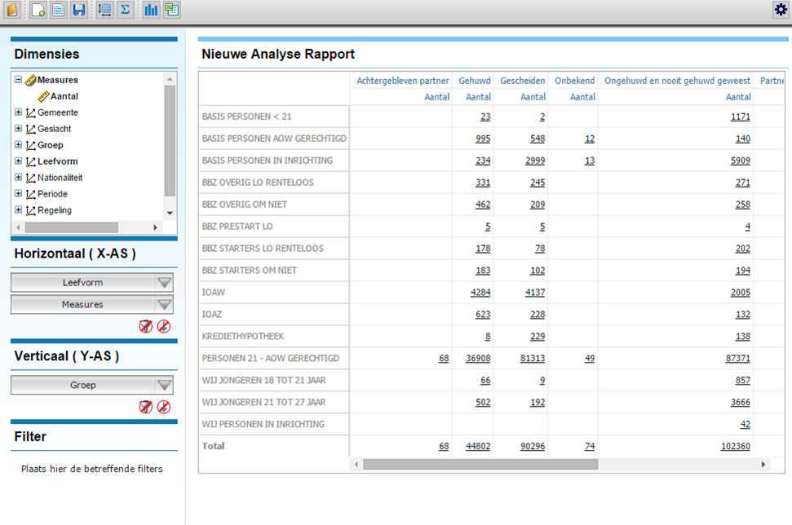Image resolution: width=792 pixels, height=525 pixels.
Task: Create a new report with the new document icon
Action: (38, 11)
